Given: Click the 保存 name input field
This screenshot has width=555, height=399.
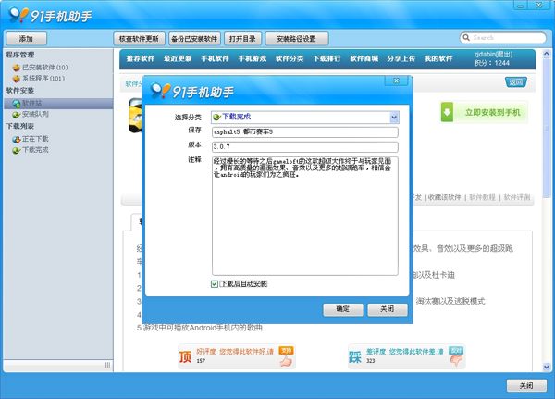Looking at the screenshot, I should point(304,132).
